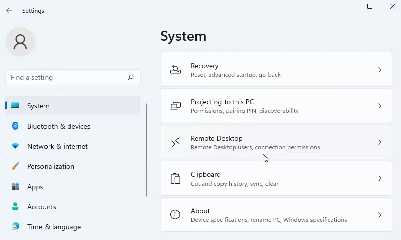Click the search magnifier icon
The height and width of the screenshot is (240, 401).
click(x=131, y=77)
